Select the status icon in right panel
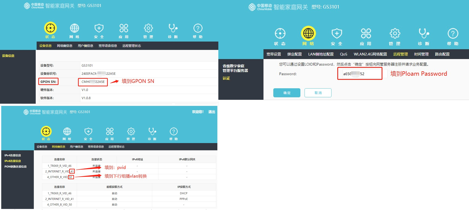This screenshot has height=210, width=469. pos(280,34)
